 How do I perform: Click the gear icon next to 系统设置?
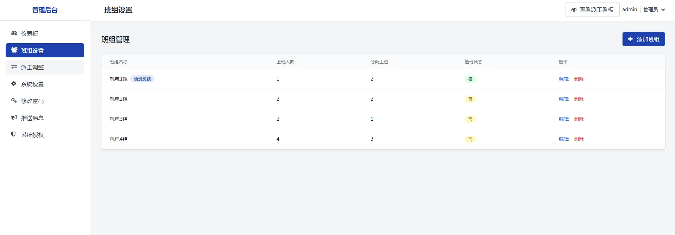click(14, 84)
